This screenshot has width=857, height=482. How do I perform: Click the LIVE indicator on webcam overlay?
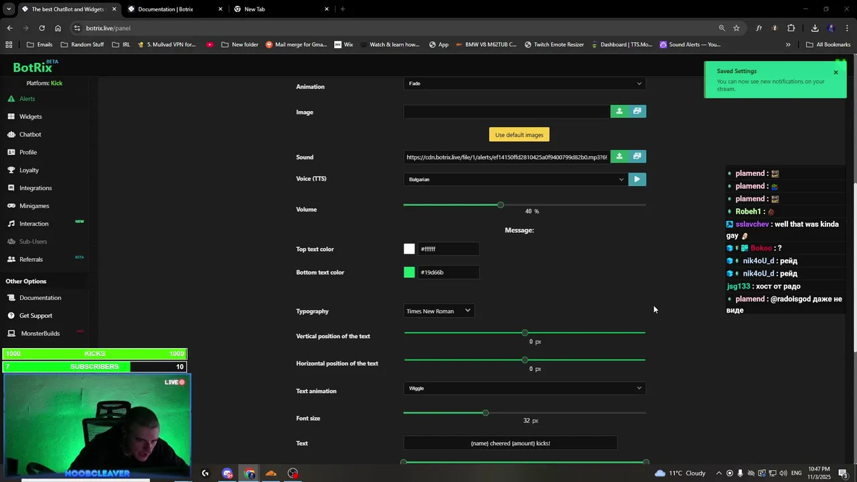(x=175, y=382)
